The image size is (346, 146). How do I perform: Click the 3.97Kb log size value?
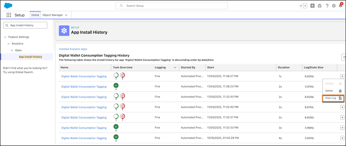point(309,86)
